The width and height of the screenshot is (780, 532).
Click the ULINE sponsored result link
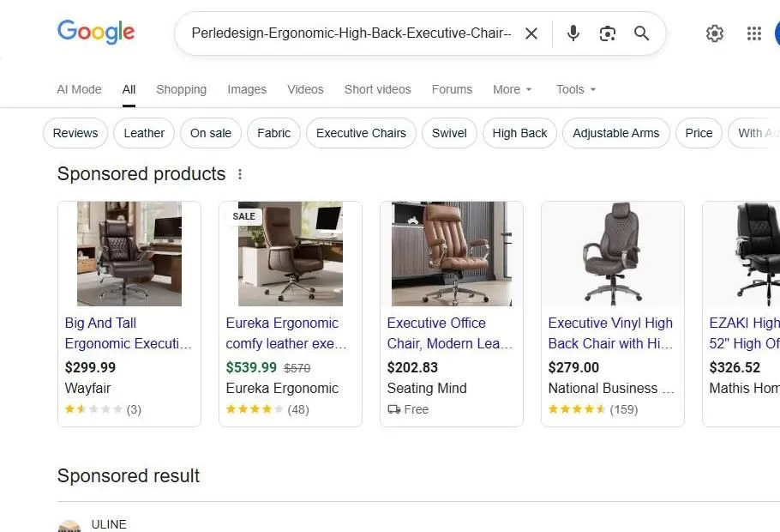tap(109, 524)
